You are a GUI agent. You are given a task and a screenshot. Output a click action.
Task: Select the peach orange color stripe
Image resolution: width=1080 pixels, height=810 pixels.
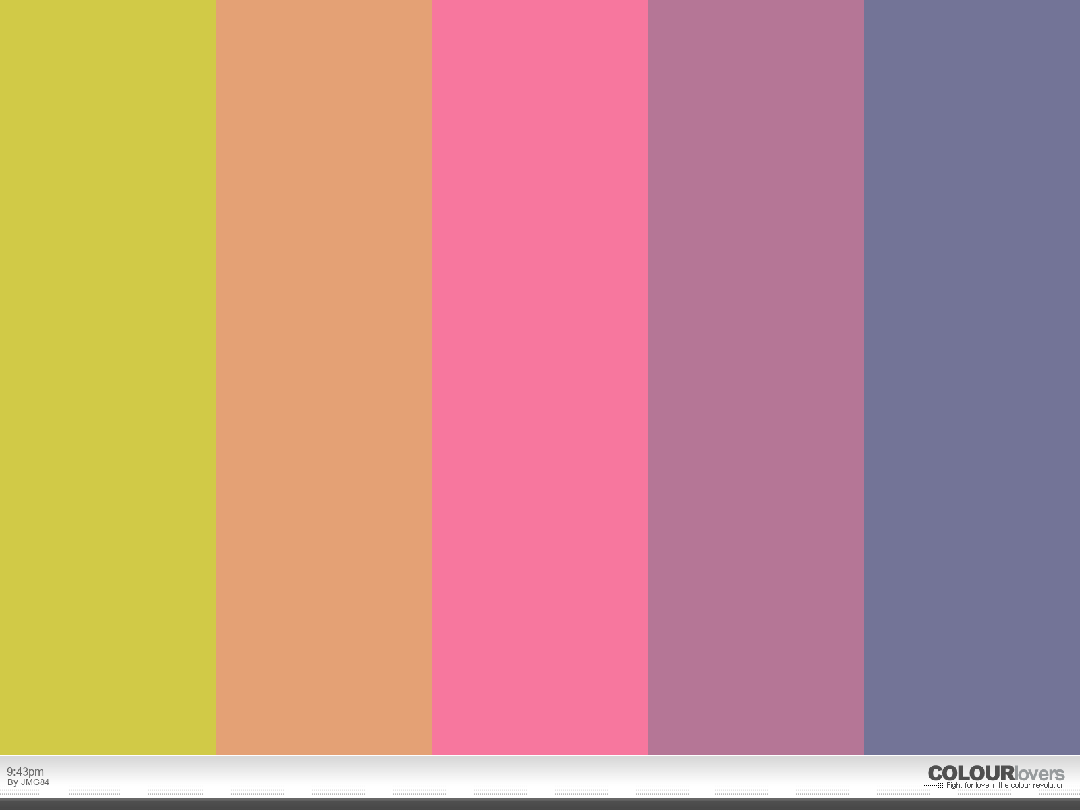[x=324, y=377]
